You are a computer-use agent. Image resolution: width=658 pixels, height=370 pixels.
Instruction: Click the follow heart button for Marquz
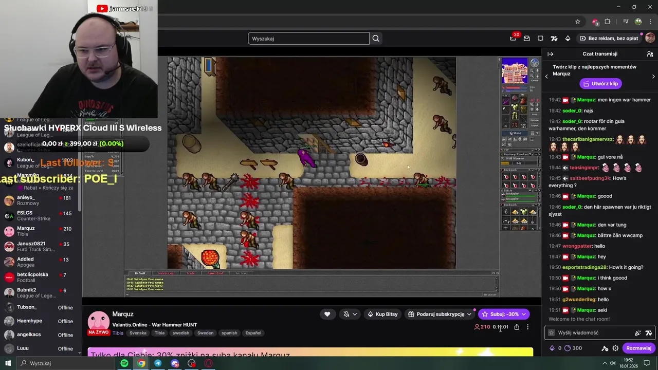[x=327, y=314]
